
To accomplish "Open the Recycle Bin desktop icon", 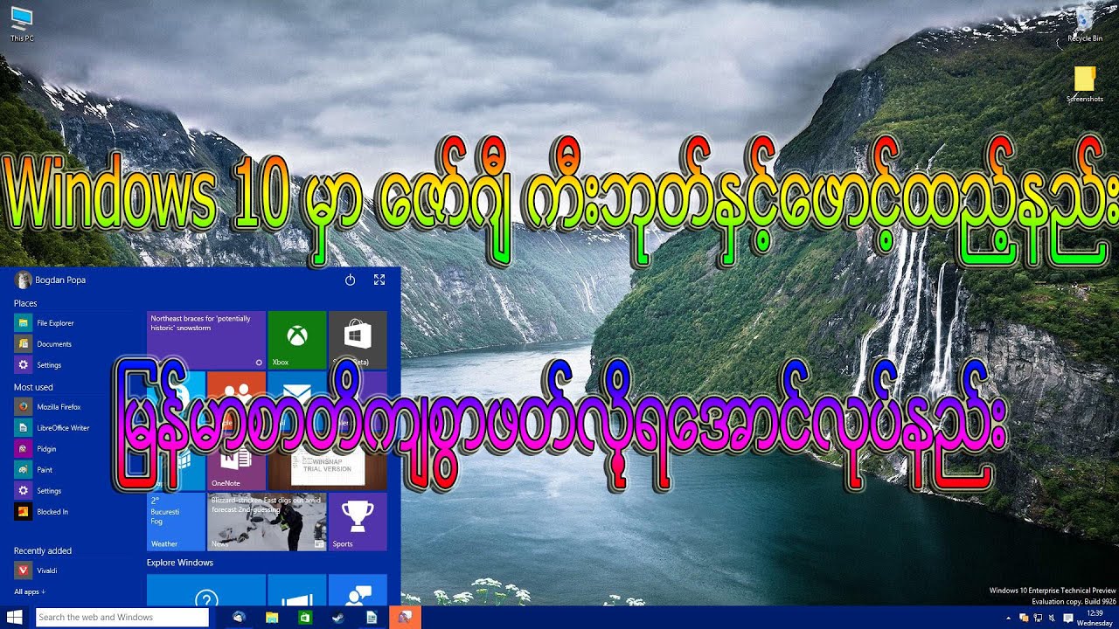I will pos(1084,24).
